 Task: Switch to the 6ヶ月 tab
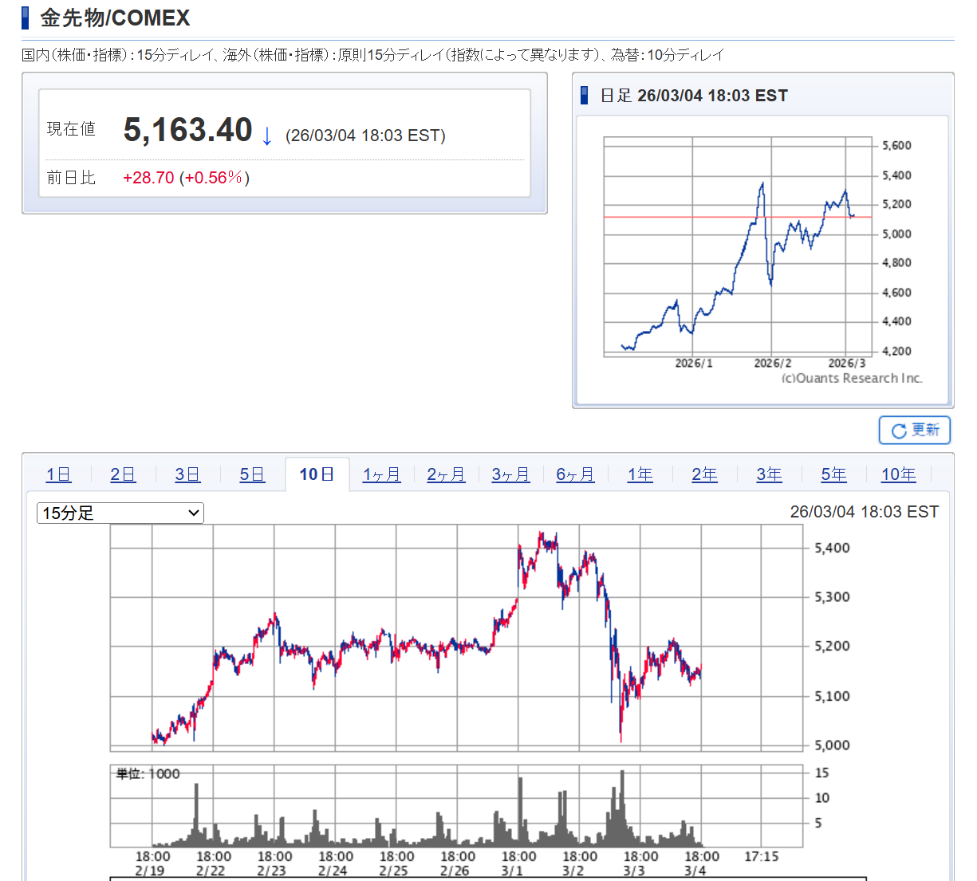575,475
